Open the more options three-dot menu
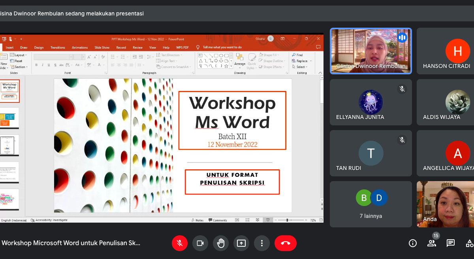Viewport: 474px width, 259px height. (262, 243)
